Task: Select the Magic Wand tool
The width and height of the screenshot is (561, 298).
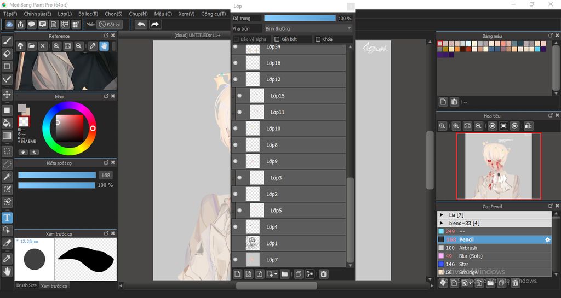Action: [x=7, y=177]
